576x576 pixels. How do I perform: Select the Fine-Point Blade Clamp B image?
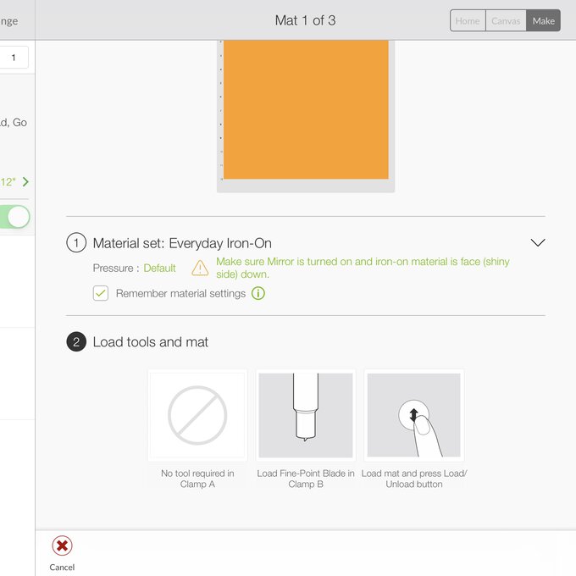tap(306, 416)
